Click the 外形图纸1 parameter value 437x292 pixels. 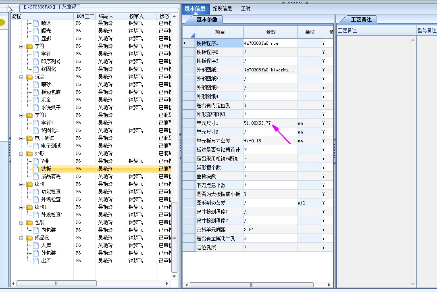[271, 70]
